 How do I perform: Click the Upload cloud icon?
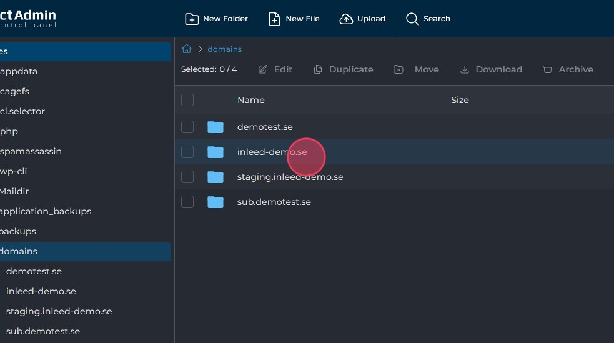(x=346, y=19)
